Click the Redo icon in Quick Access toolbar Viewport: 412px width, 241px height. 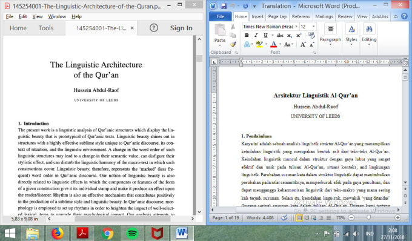[245, 6]
